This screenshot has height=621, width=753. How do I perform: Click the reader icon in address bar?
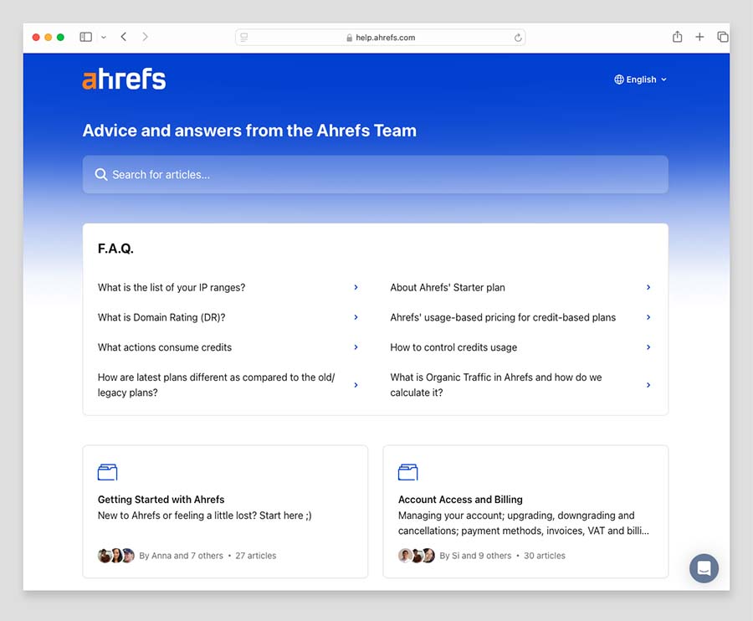244,38
